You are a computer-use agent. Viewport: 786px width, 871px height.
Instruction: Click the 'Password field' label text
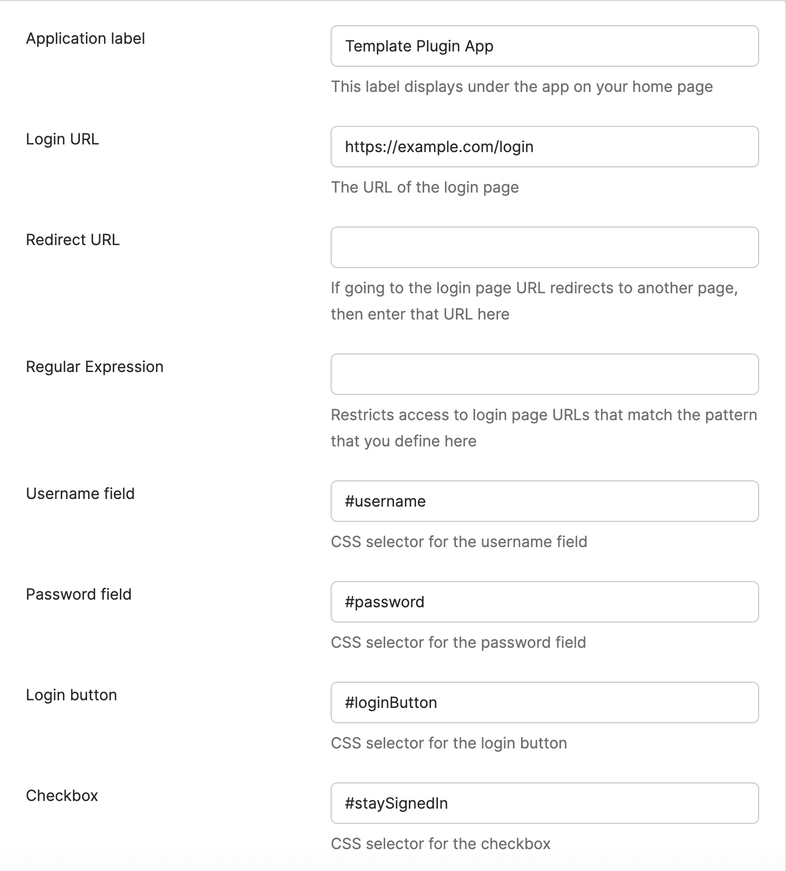(79, 594)
